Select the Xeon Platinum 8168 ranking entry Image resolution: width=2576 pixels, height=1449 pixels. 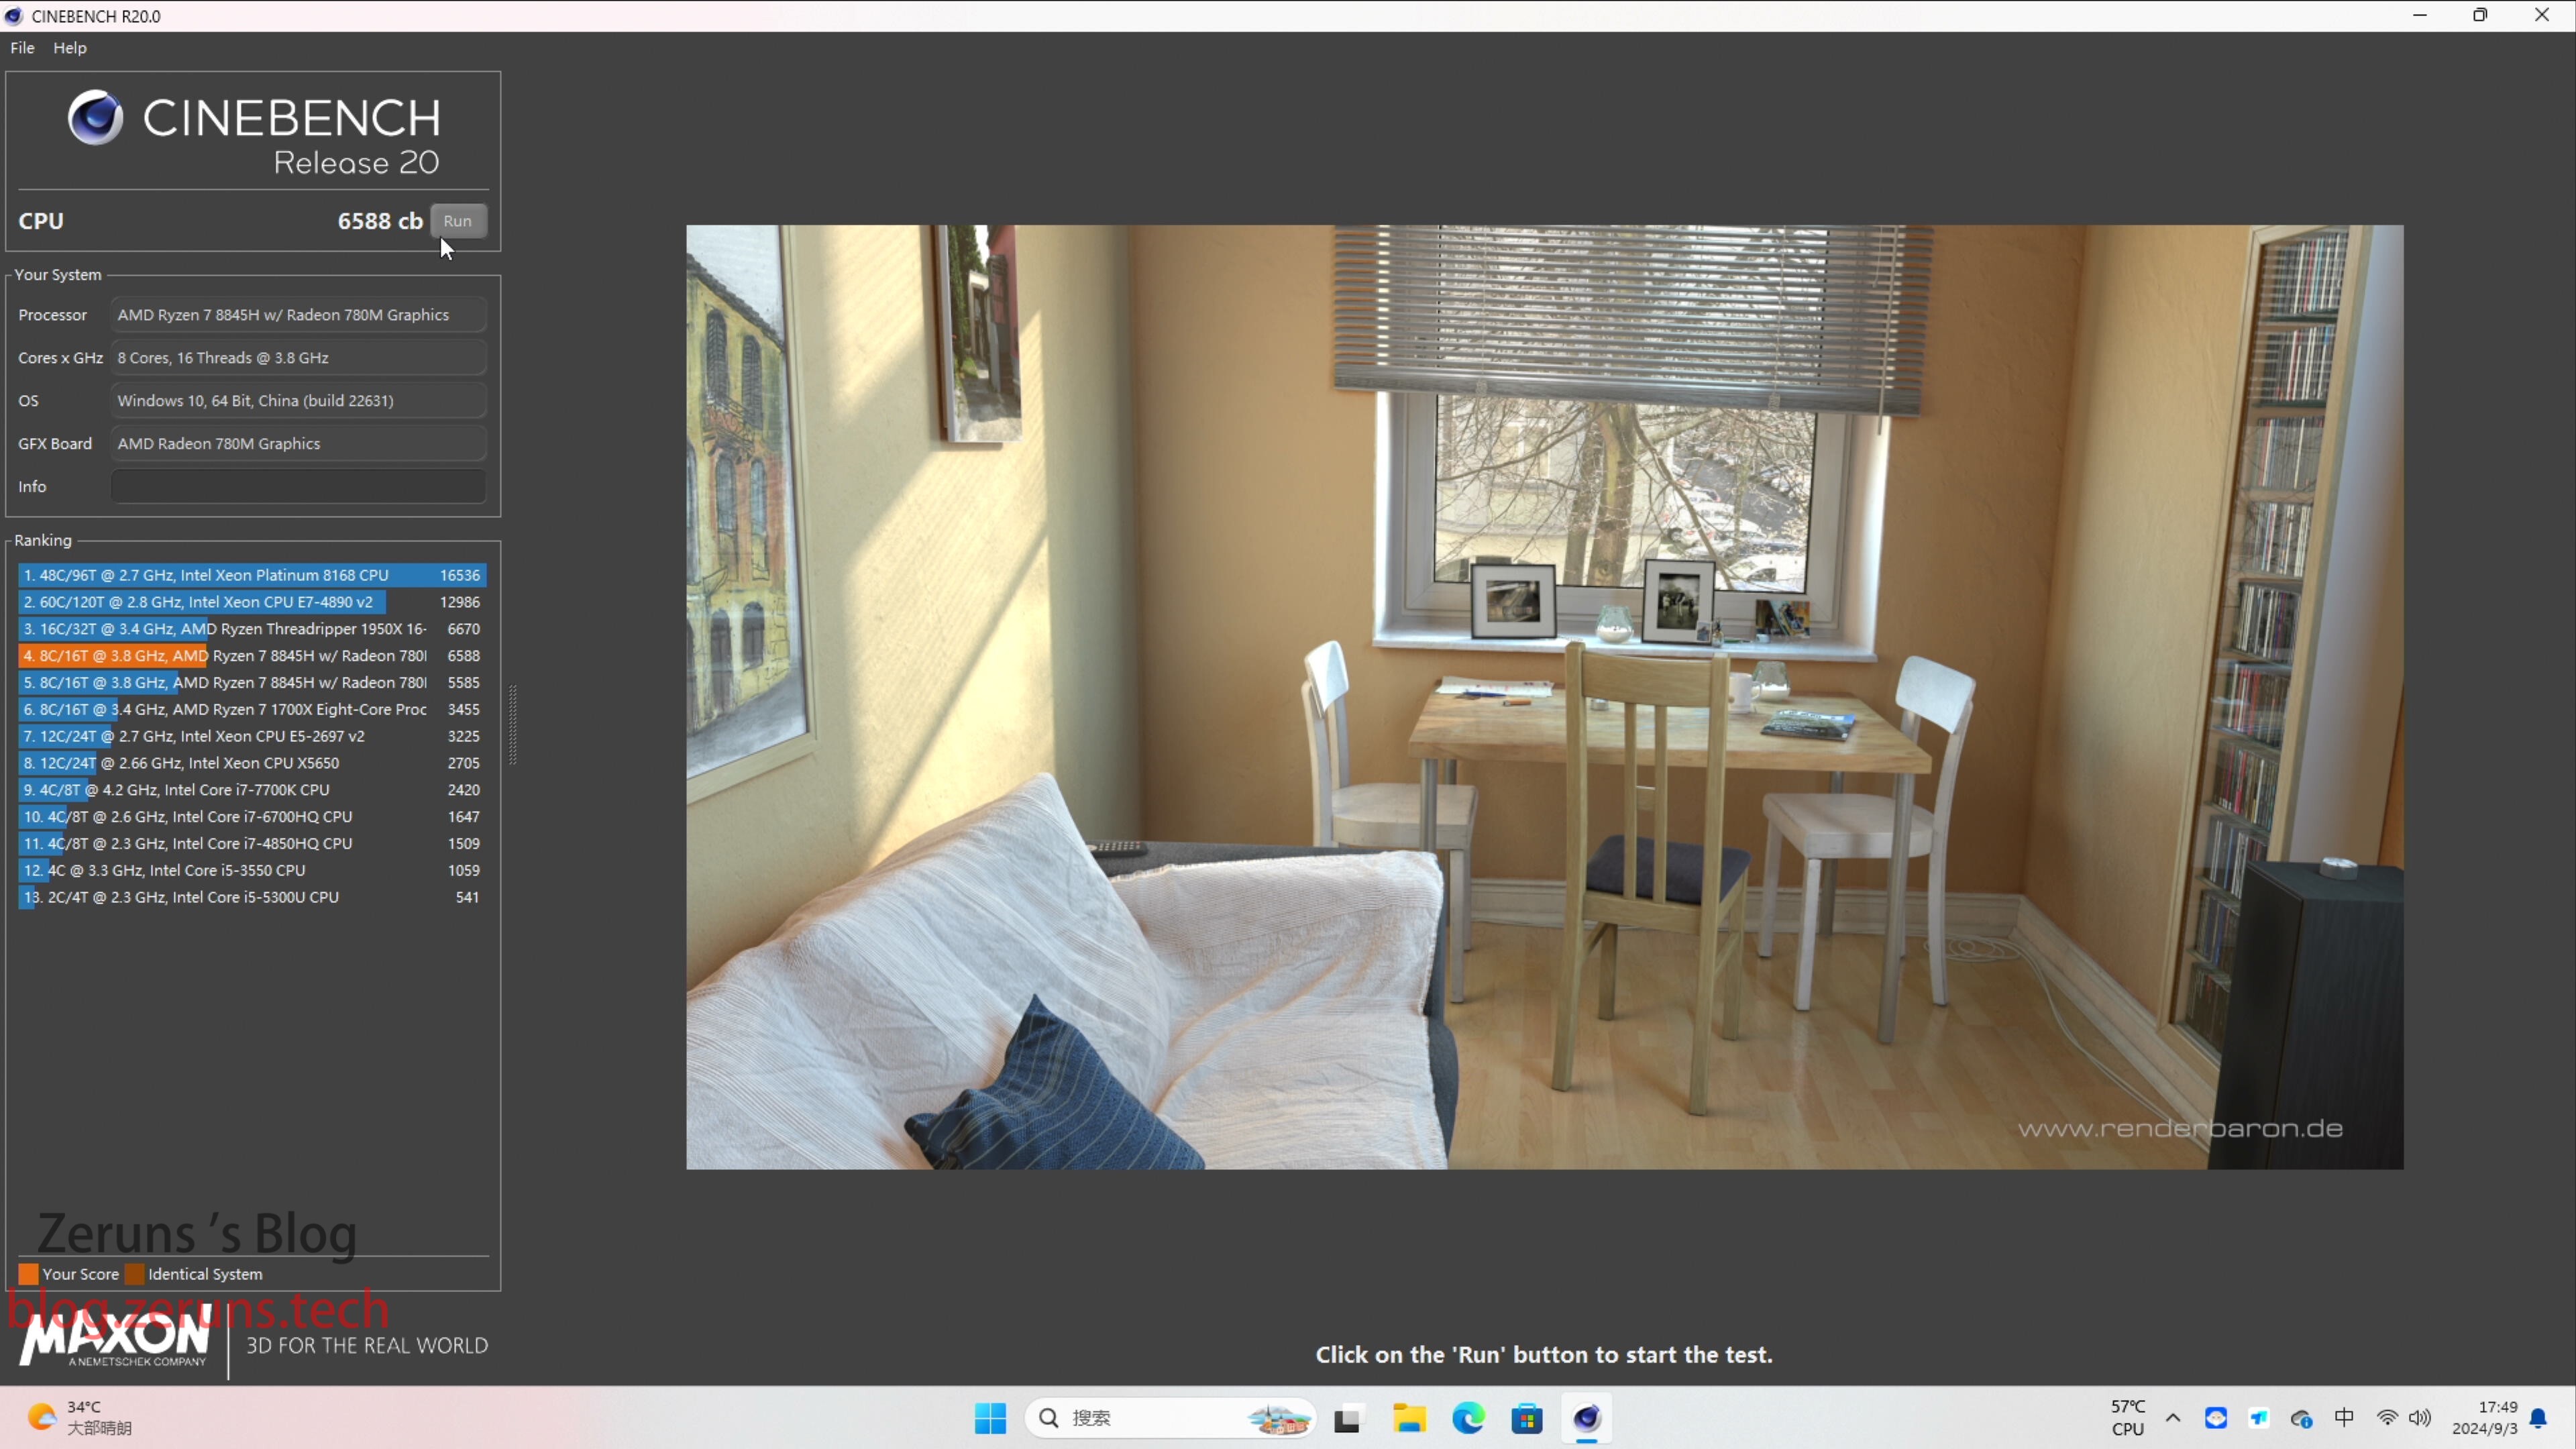point(251,575)
